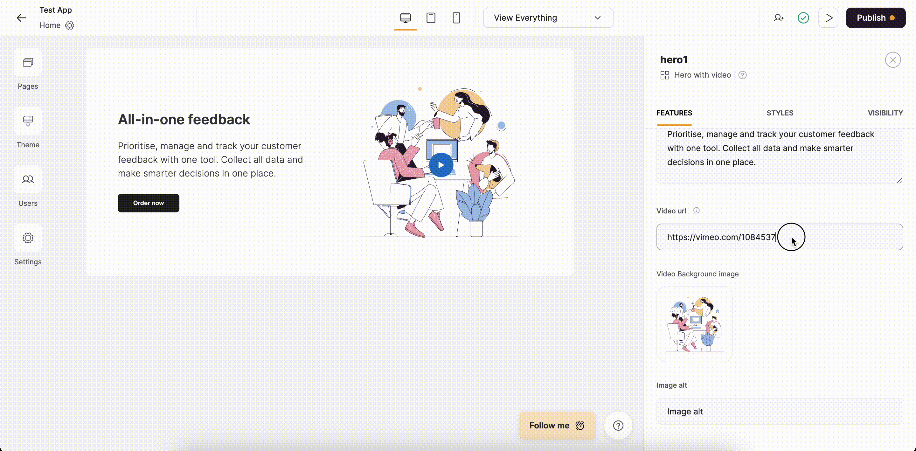
Task: Switch preview to tablet view
Action: [431, 17]
